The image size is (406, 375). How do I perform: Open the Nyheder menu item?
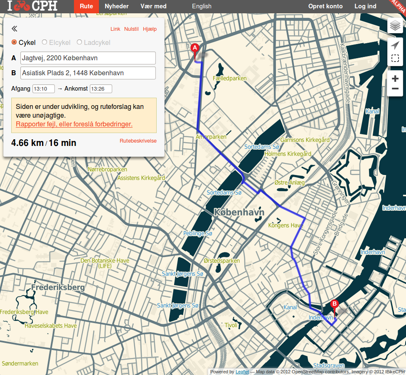[x=116, y=6]
